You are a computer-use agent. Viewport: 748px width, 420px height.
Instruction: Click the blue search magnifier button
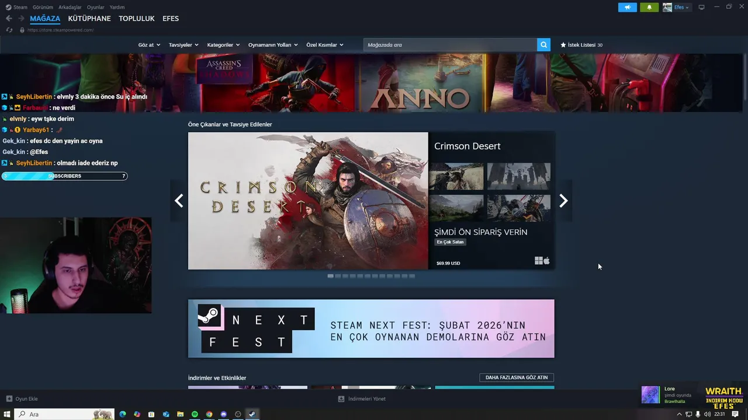(543, 45)
